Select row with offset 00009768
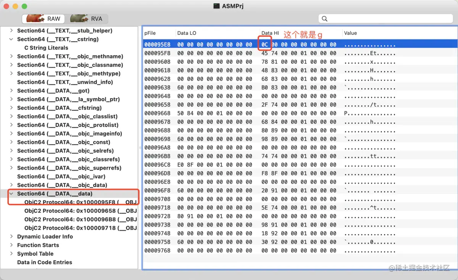 point(300,251)
